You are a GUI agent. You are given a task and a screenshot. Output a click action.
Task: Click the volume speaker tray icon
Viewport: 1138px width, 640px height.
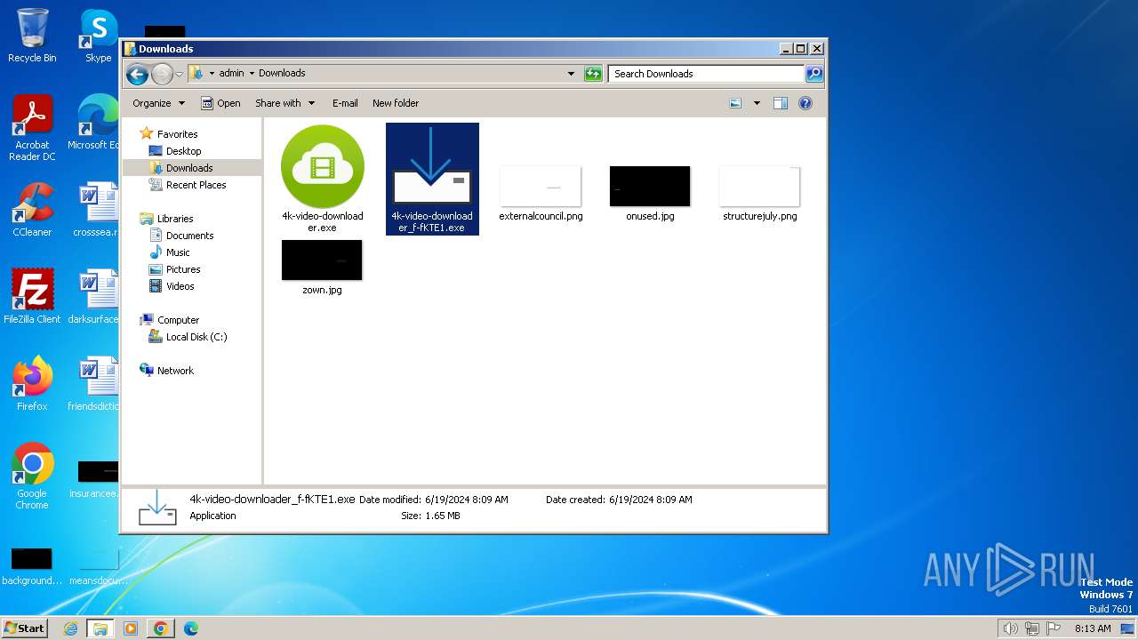pos(1010,628)
